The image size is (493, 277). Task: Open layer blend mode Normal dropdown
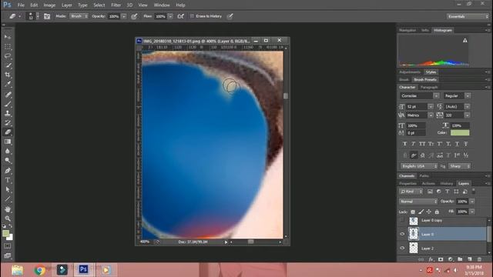[418, 202]
